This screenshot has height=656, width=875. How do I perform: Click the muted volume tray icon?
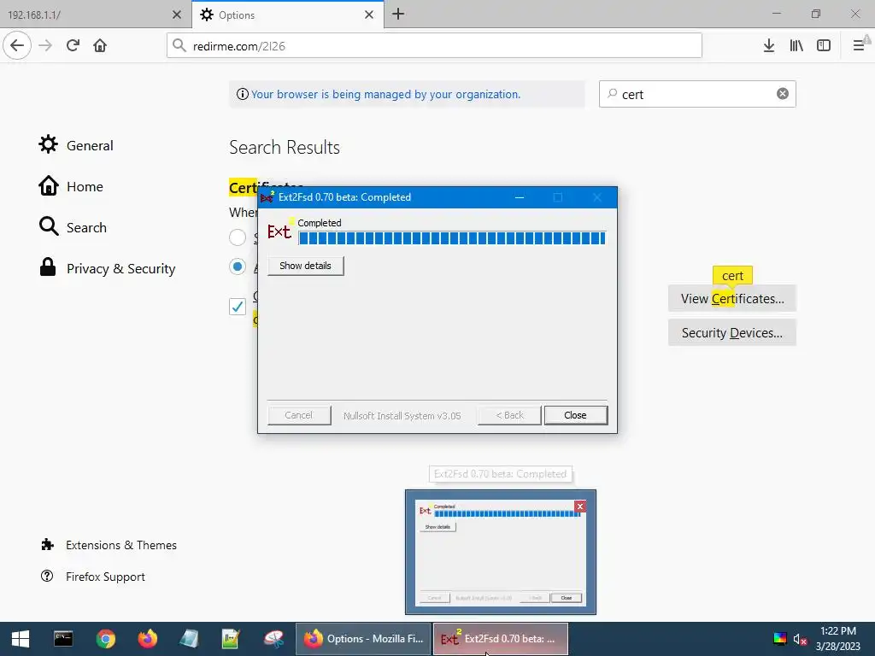800,639
